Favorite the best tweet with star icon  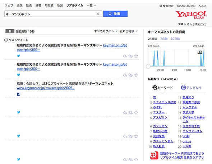pos(136,56)
